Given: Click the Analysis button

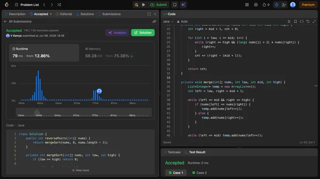Looking at the screenshot, I should (117, 33).
